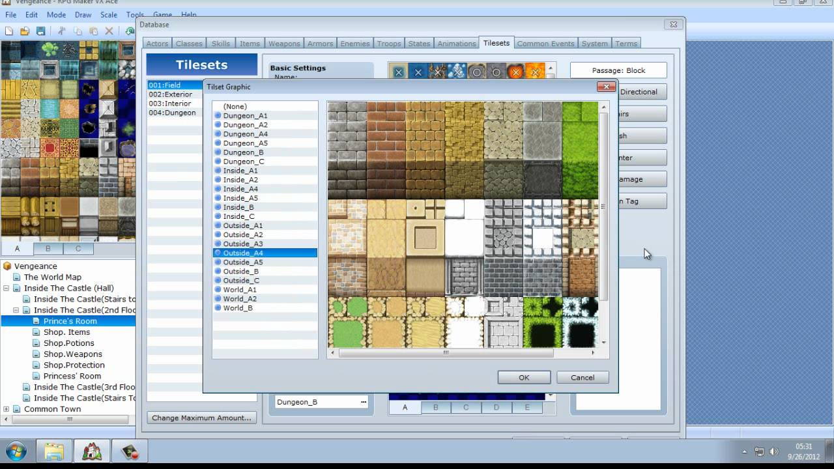Open the Dungeon_B graphic picker ellipsis

364,402
